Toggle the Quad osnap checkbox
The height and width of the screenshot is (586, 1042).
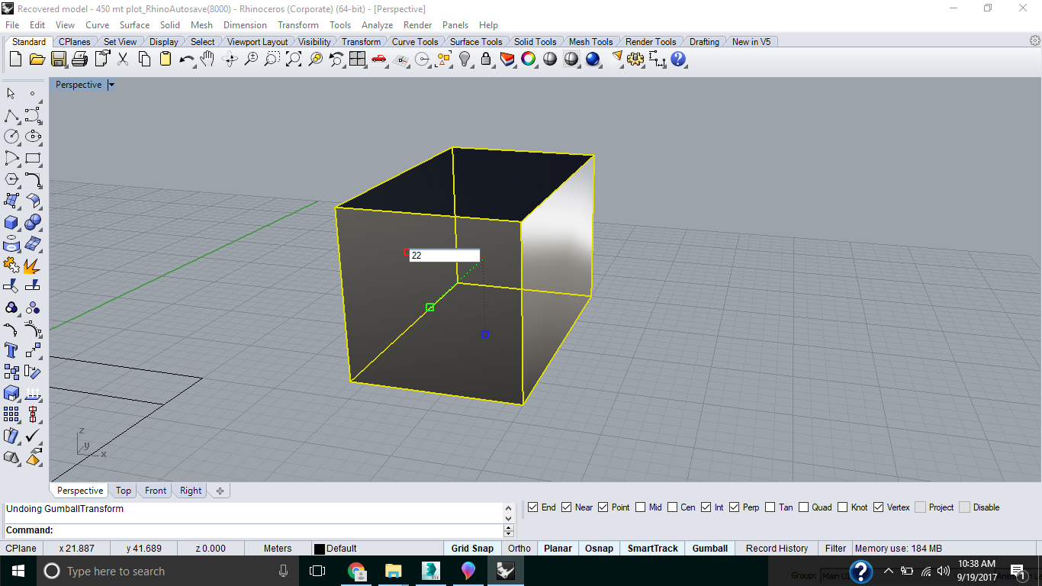pyautogui.click(x=804, y=507)
